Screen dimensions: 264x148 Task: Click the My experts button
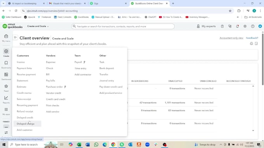click(x=206, y=26)
